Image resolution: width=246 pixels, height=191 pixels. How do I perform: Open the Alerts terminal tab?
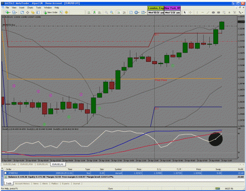[45, 184]
